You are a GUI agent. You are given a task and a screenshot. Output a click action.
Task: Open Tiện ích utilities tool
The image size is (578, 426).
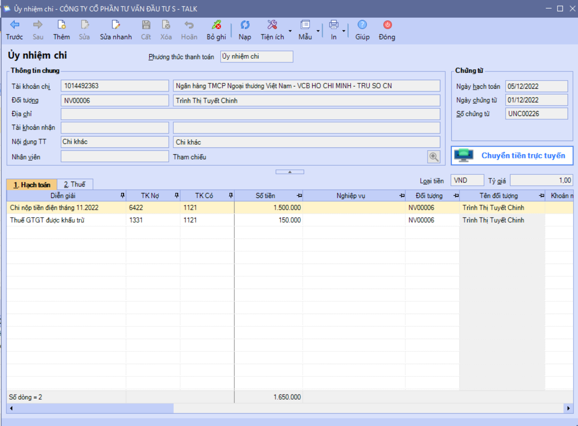pos(272,30)
